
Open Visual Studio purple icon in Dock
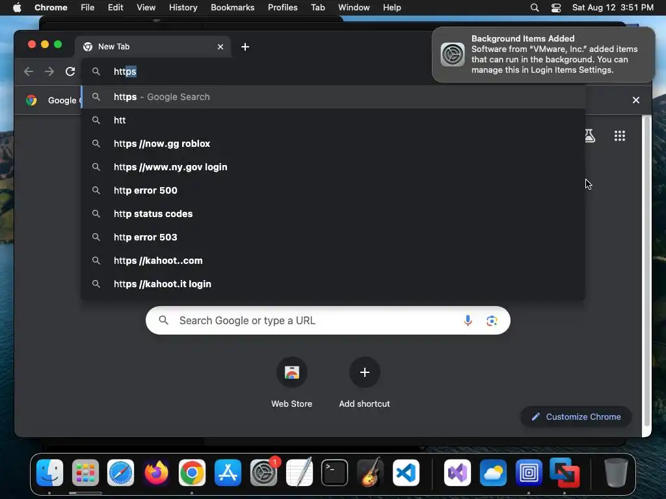click(x=457, y=473)
